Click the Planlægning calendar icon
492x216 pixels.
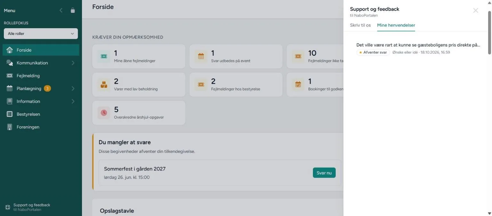(10, 88)
